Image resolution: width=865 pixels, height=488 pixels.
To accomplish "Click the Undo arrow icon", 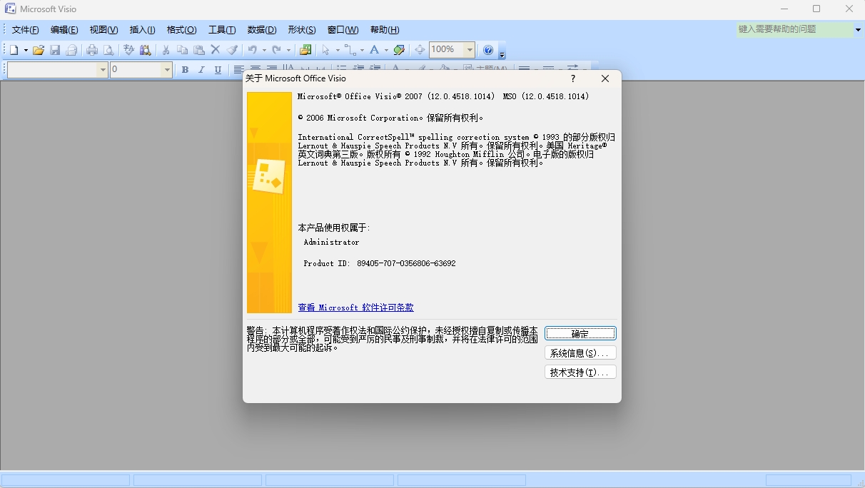I will coord(252,50).
